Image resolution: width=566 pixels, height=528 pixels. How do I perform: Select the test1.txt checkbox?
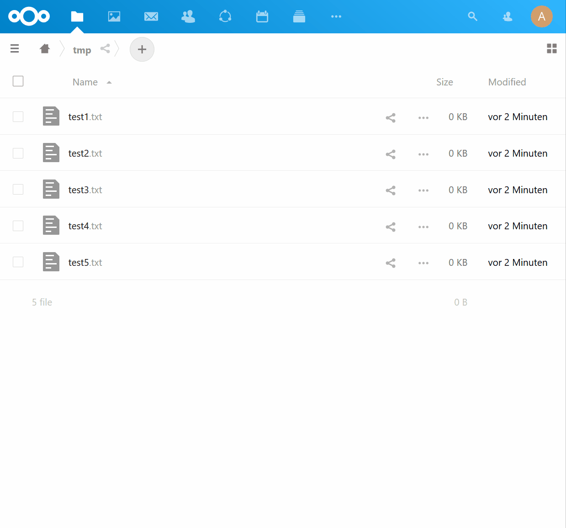(x=18, y=117)
